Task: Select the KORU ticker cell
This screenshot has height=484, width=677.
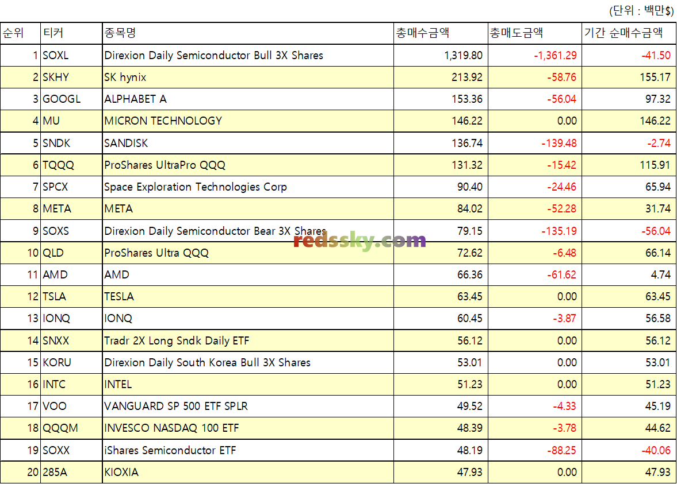Action: click(71, 362)
